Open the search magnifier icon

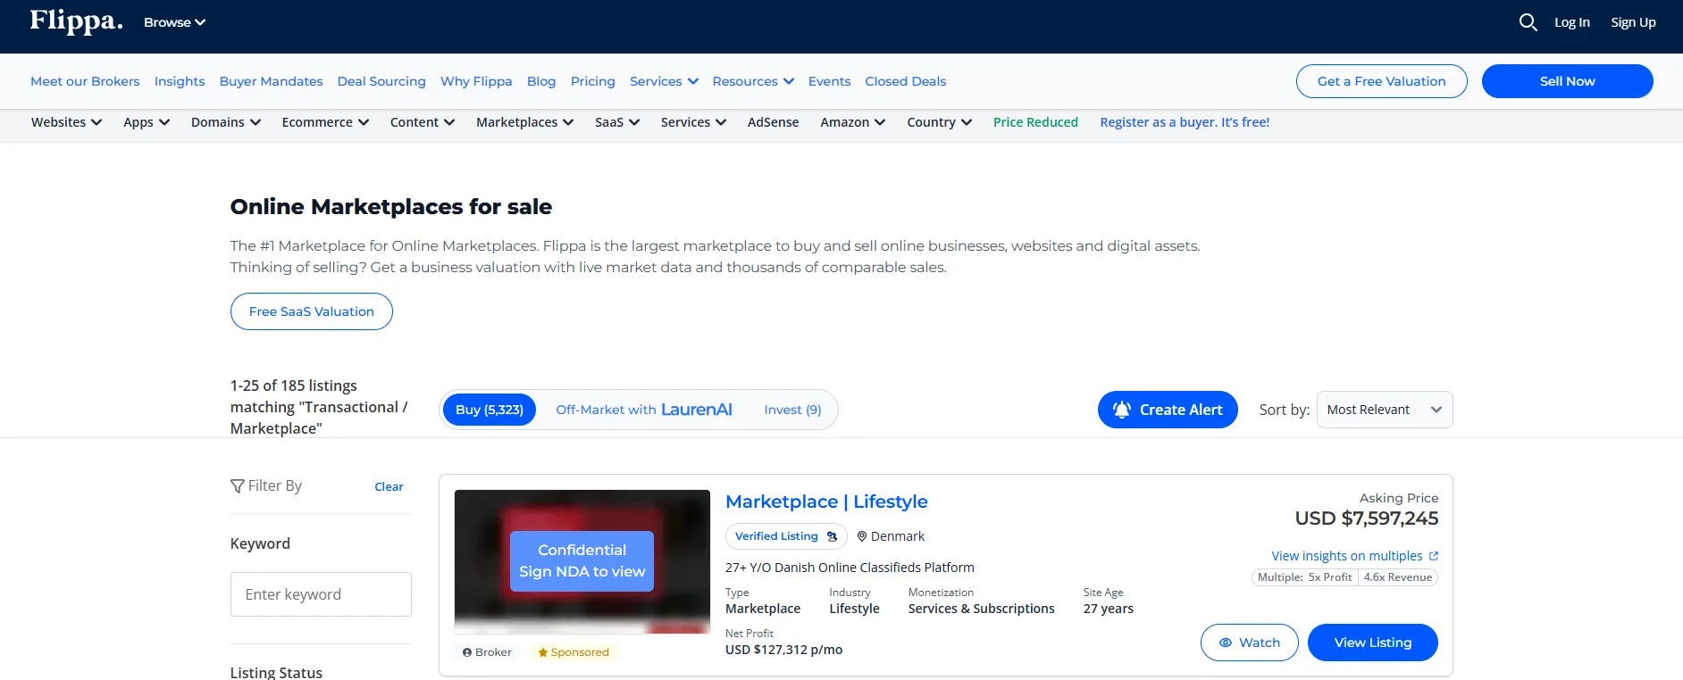1528,22
